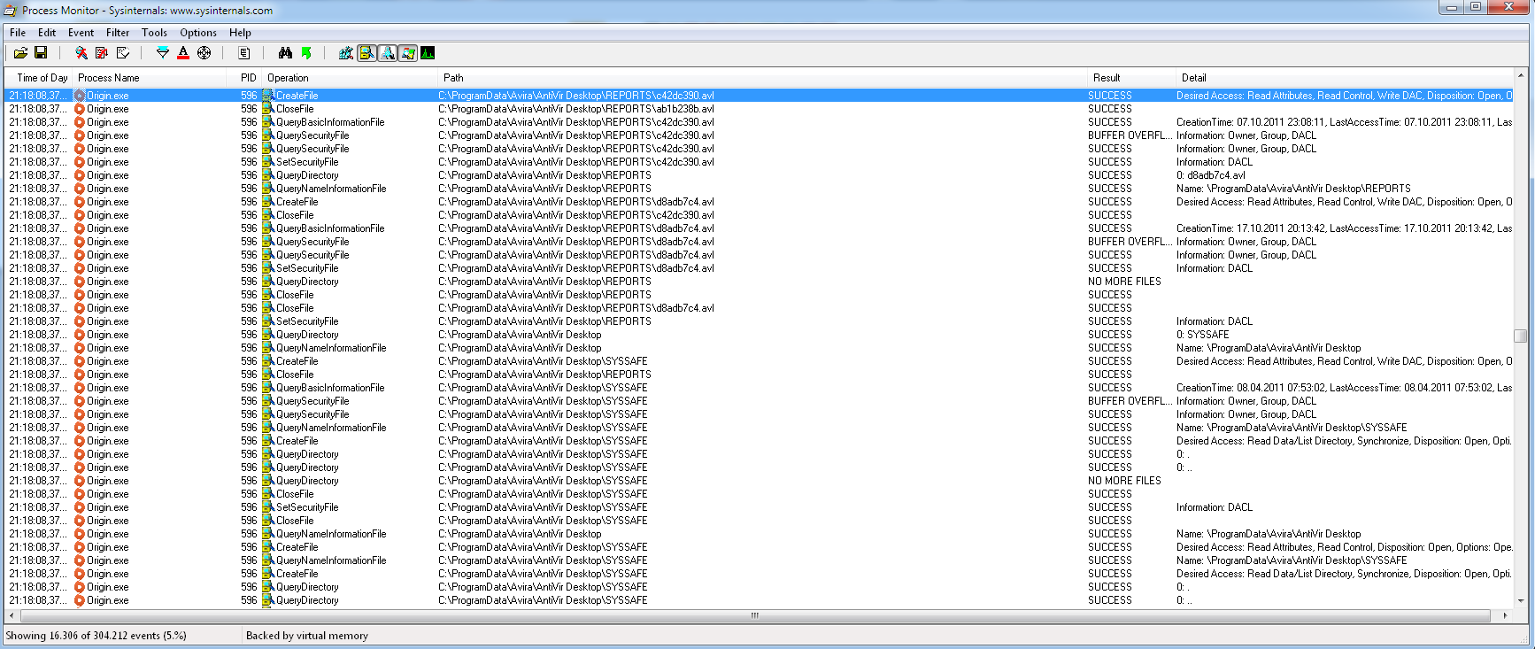The height and width of the screenshot is (649, 1535).
Task: Clear the display with the Clear icon
Action: coord(122,53)
